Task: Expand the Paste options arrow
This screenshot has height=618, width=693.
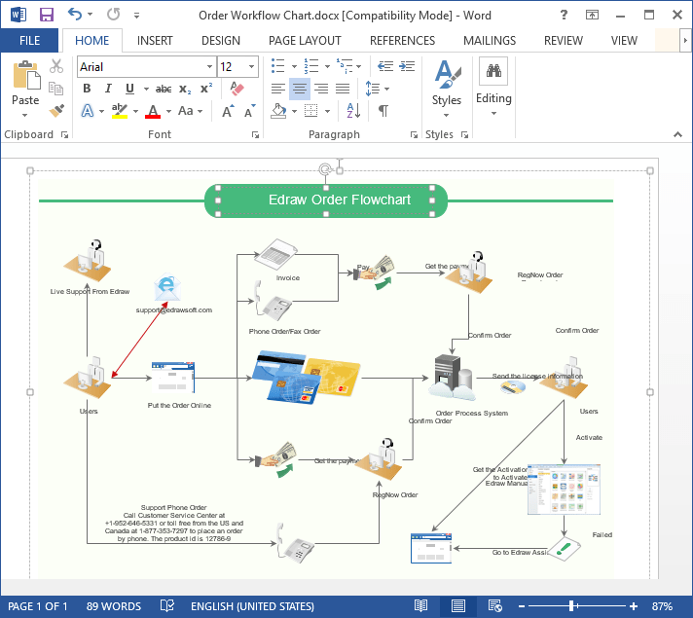Action: coord(25,115)
